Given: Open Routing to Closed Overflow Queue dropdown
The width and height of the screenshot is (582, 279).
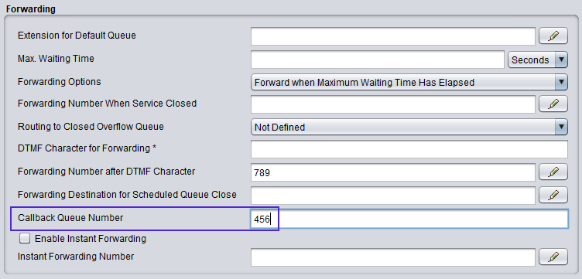Looking at the screenshot, I should tap(409, 127).
